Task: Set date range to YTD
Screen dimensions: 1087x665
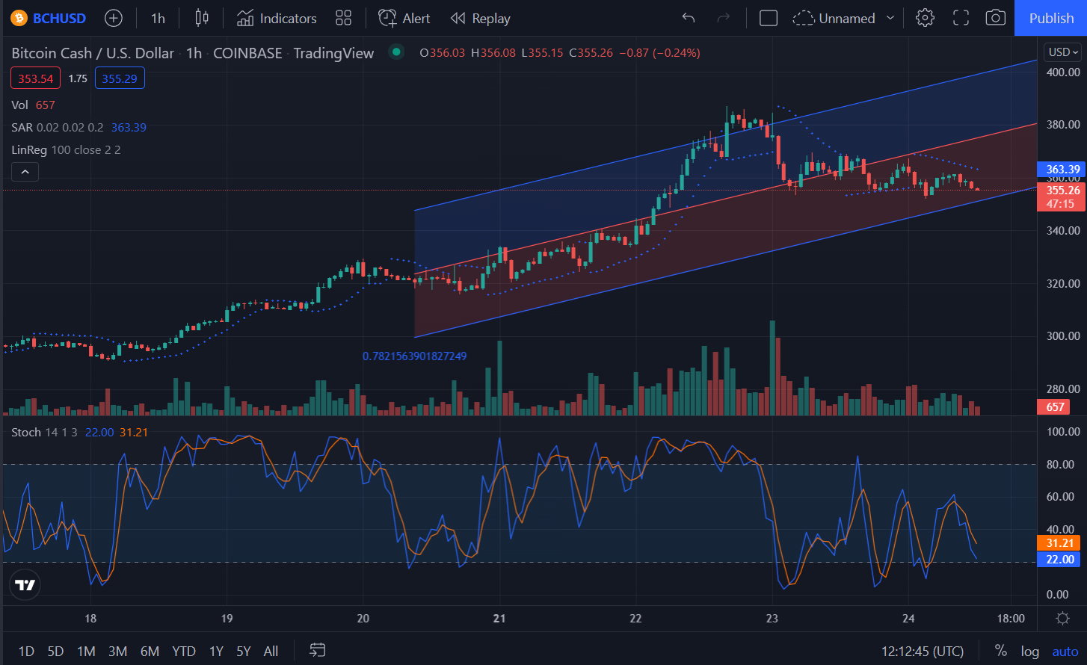Action: [183, 652]
